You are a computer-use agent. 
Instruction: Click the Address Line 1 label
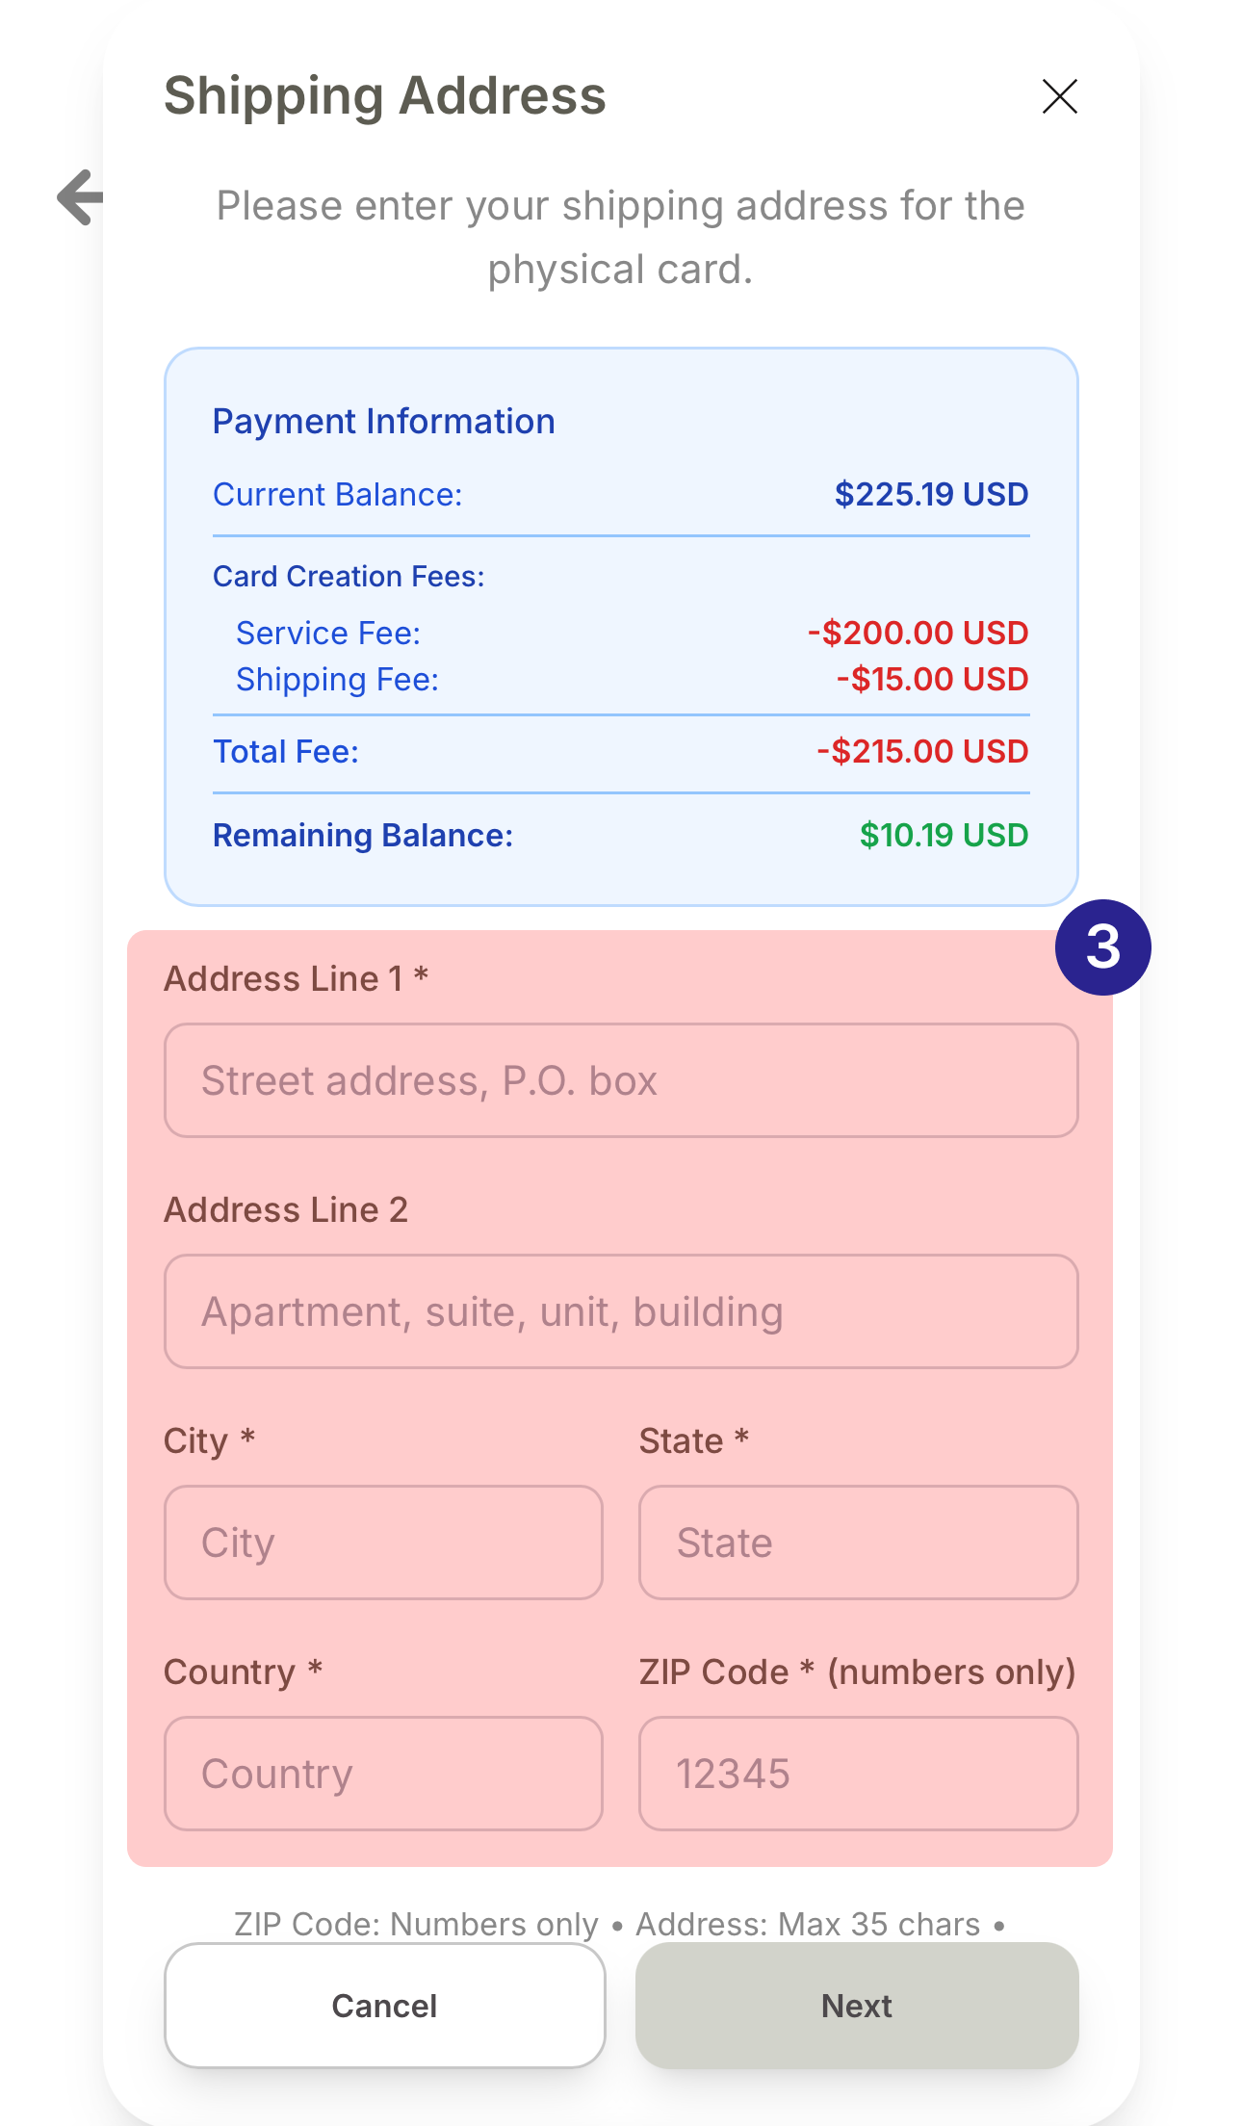(296, 979)
